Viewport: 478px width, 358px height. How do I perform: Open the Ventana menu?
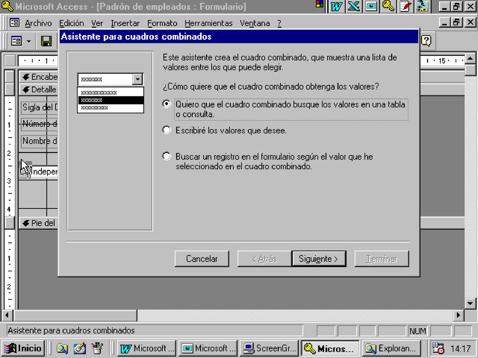(x=255, y=23)
